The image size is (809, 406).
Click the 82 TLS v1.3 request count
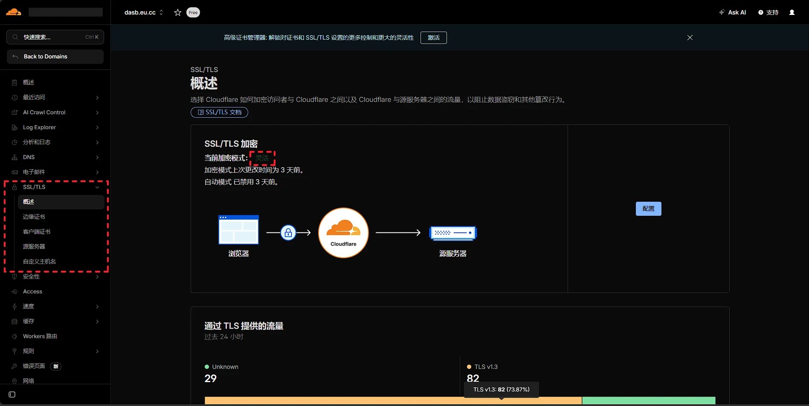click(473, 378)
